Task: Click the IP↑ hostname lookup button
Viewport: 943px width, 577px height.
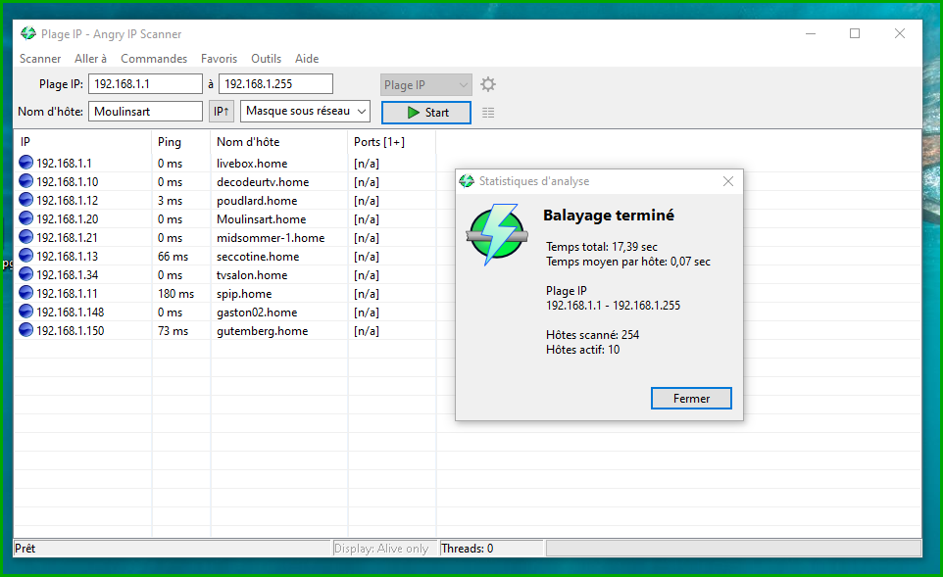Action: [x=222, y=112]
